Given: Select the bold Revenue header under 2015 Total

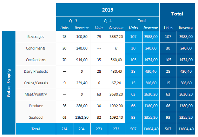Looking at the screenshot, I should point(151,28).
